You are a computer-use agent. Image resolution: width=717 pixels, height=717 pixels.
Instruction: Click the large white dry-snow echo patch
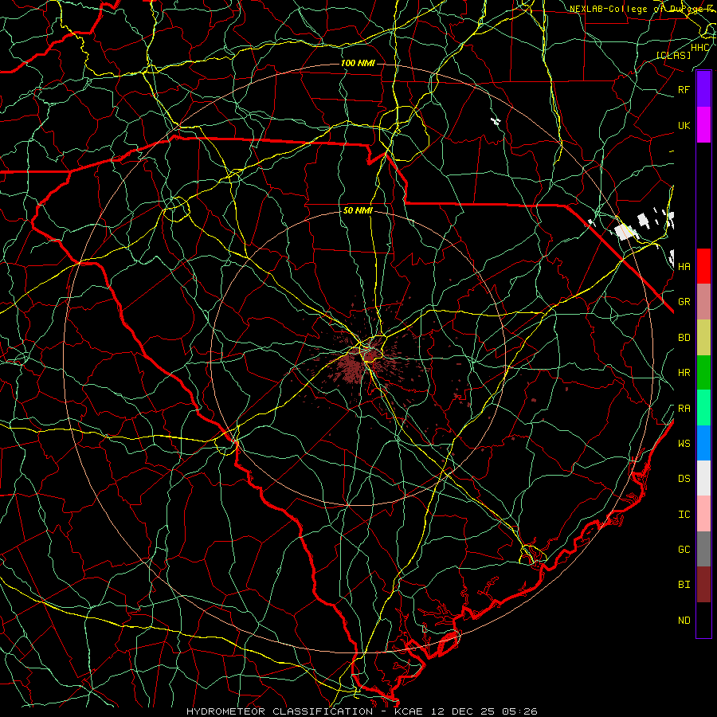click(626, 231)
